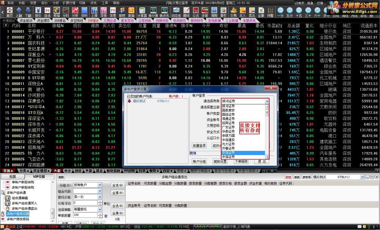Open the 帮助 menu

(x=116, y=3)
